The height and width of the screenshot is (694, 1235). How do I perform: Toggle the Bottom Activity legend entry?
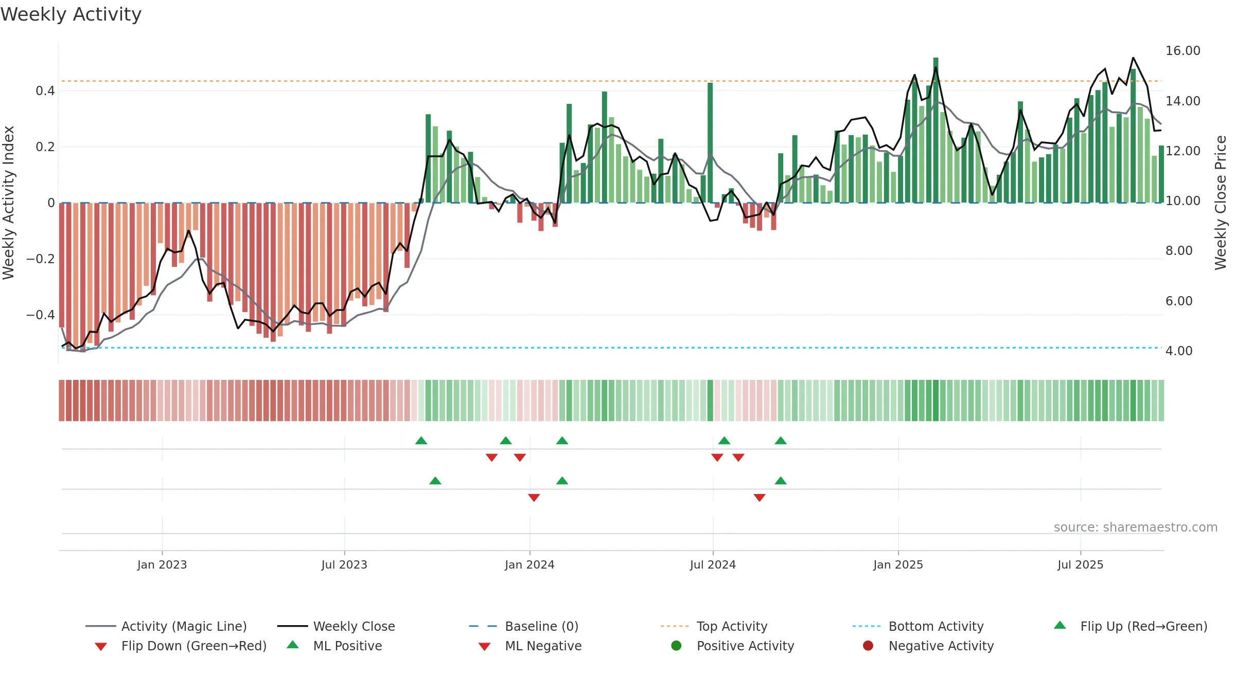(918, 626)
